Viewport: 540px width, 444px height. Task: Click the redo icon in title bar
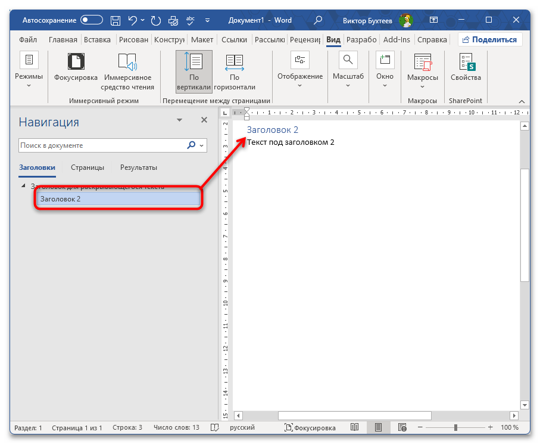156,20
